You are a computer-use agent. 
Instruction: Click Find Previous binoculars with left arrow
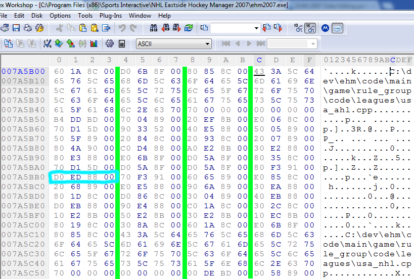pyautogui.click(x=165, y=28)
